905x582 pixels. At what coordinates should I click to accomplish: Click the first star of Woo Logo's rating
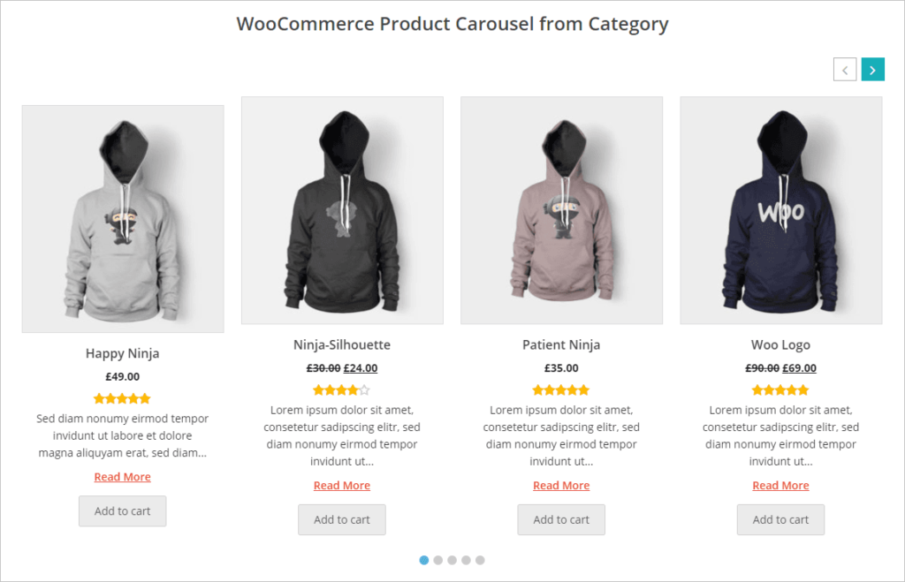tap(759, 389)
